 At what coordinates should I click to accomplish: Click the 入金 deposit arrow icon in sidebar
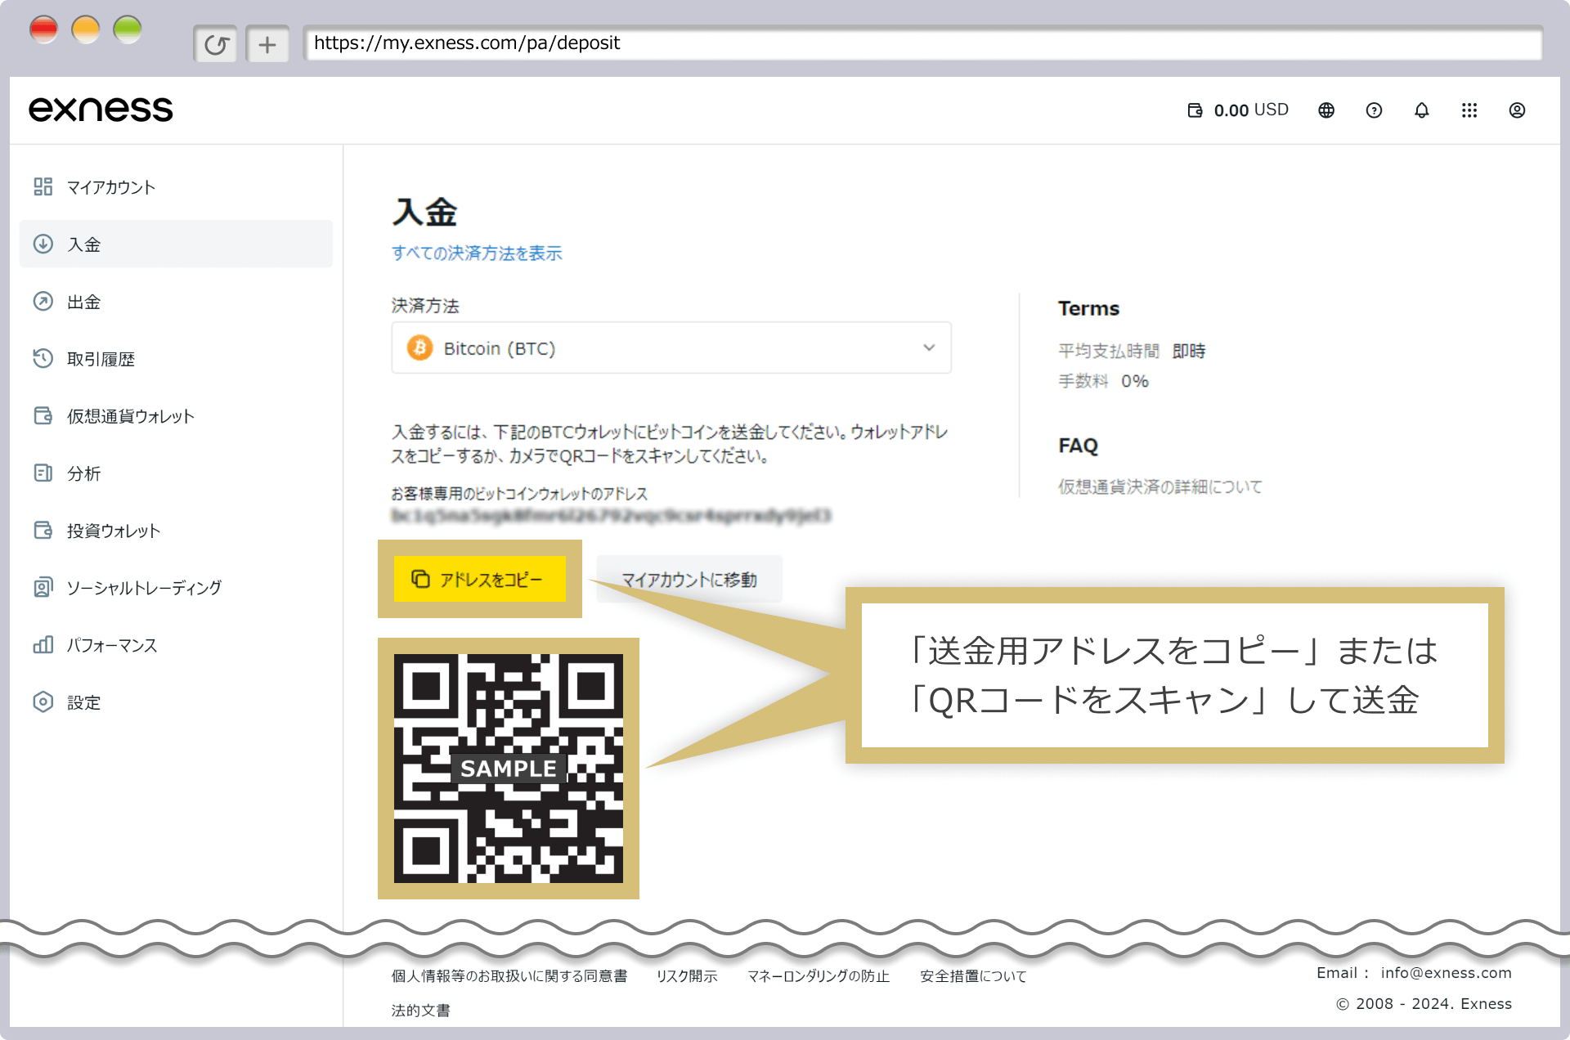click(43, 244)
